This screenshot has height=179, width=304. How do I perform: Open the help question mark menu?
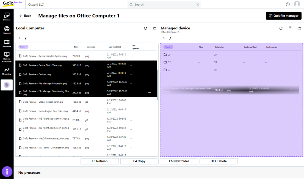(x=287, y=4)
